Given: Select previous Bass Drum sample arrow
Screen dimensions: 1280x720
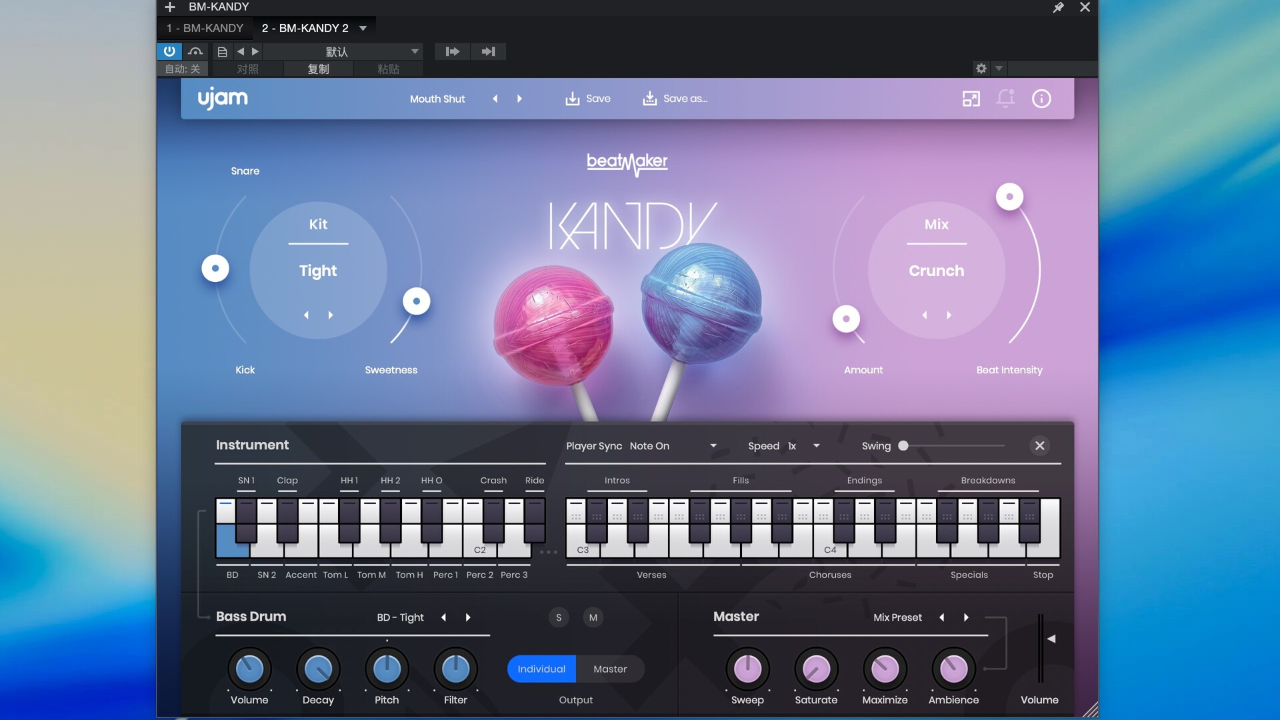Looking at the screenshot, I should (443, 617).
